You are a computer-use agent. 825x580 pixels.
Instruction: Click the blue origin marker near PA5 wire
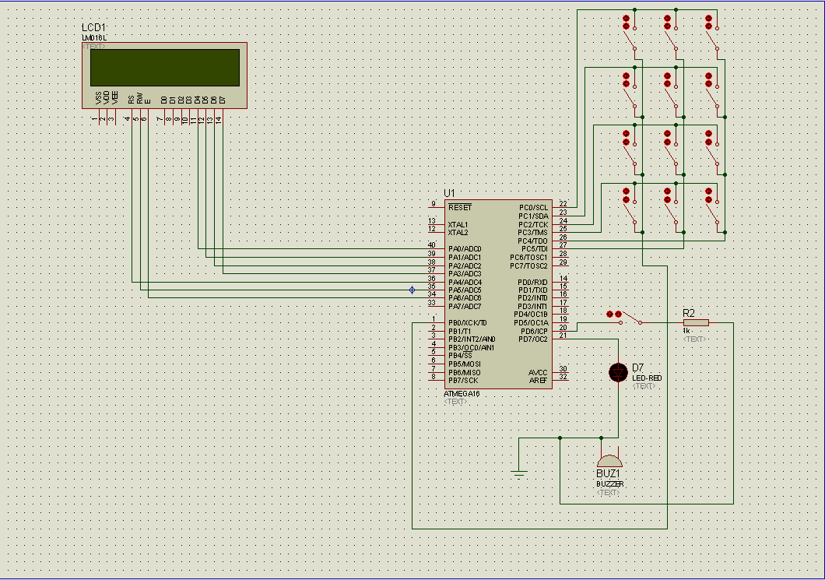[412, 290]
